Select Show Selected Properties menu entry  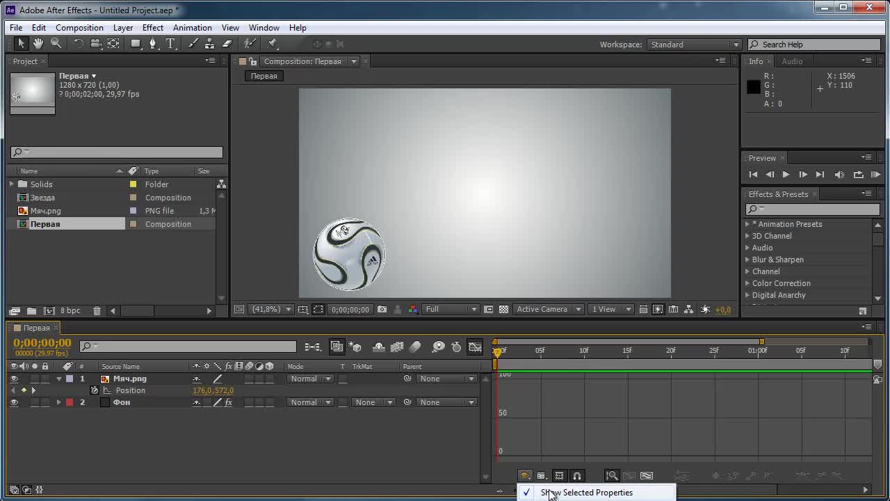point(597,493)
